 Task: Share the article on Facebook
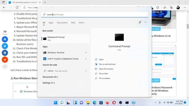5,39
